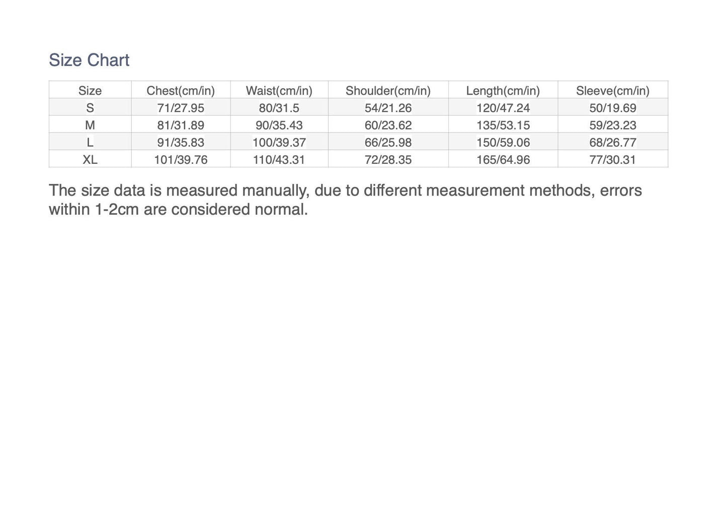Select the Shoulder(cm/in) column header
Screen dimensions: 727x513
388,90
